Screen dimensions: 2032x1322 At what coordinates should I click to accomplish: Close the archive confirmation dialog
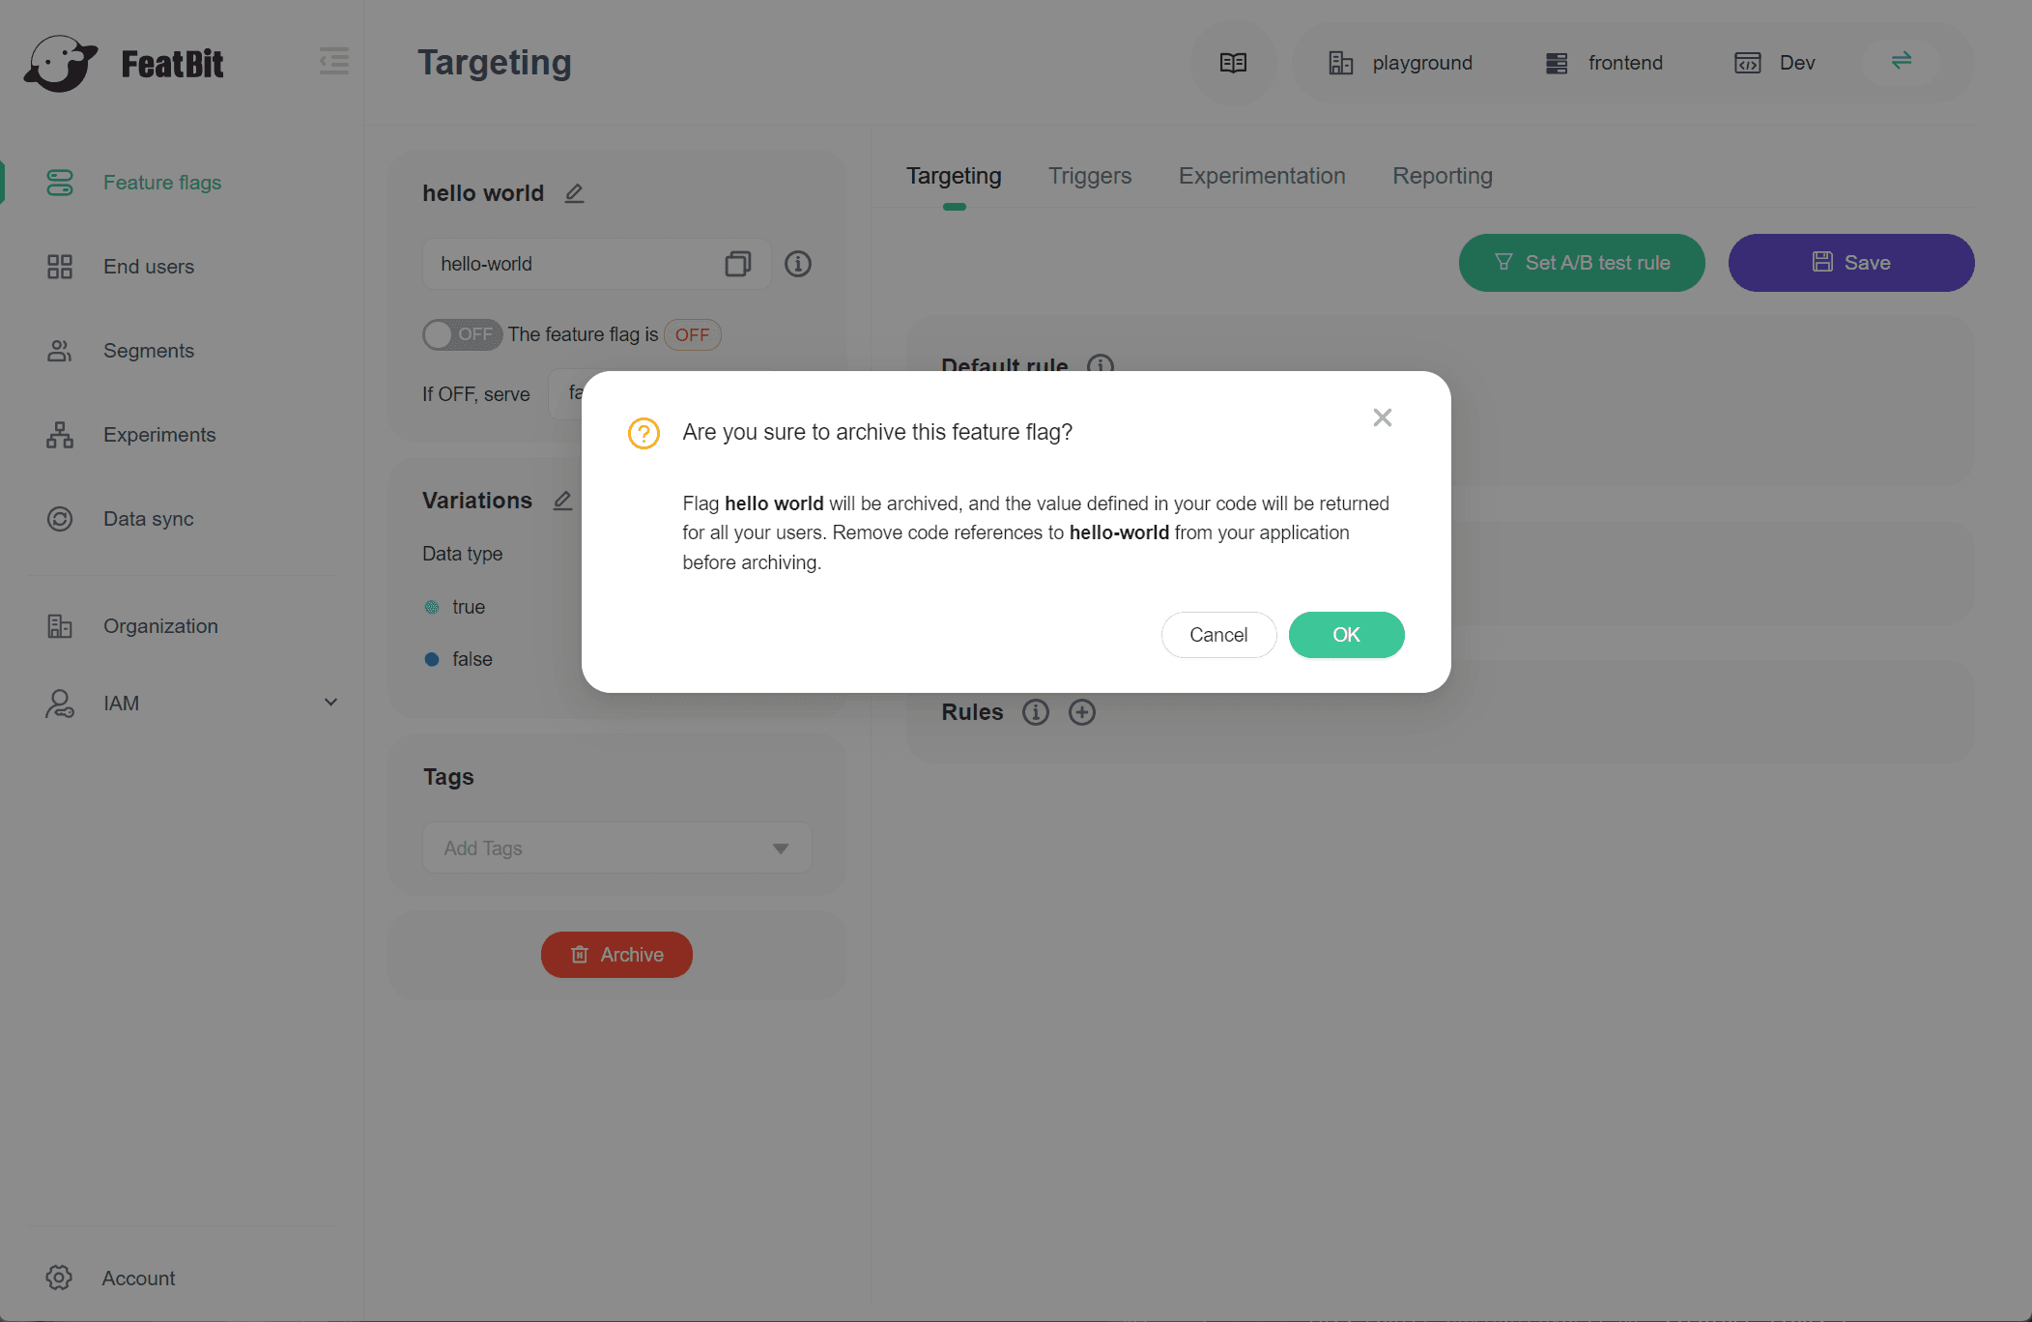point(1382,417)
